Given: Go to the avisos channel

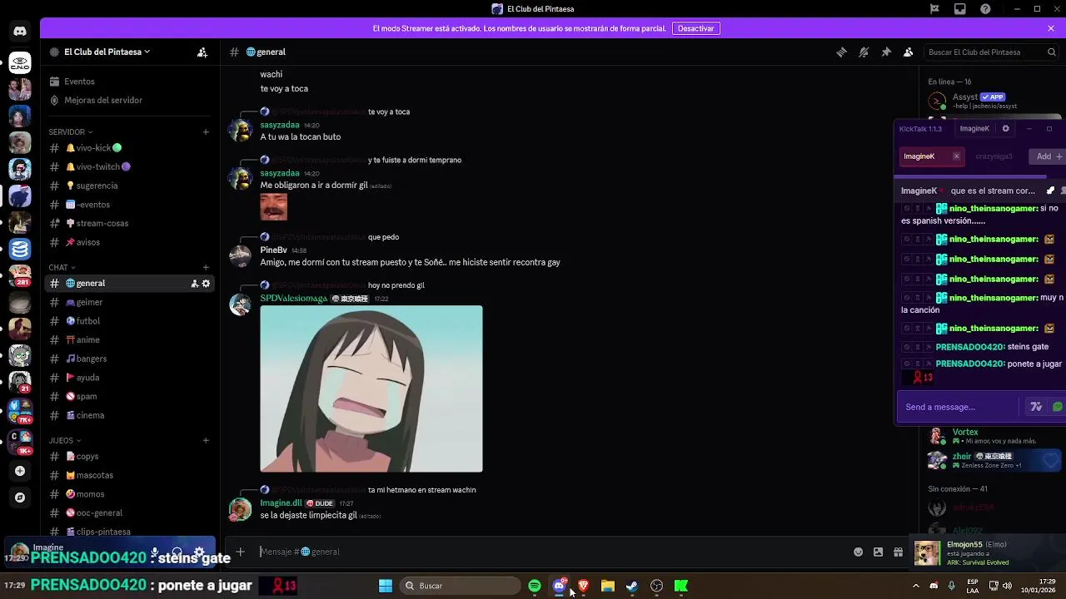Looking at the screenshot, I should tap(129, 242).
